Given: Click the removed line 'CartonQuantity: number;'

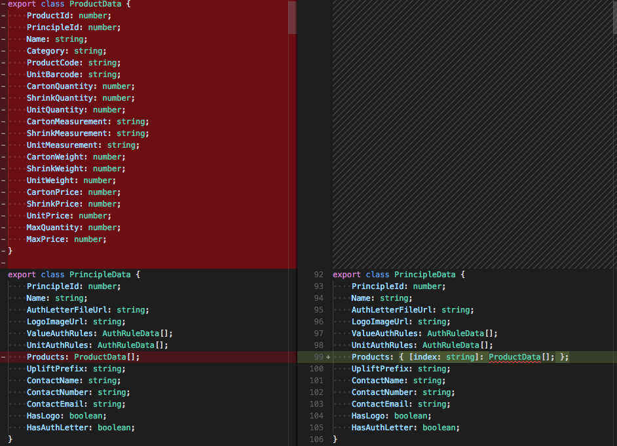Looking at the screenshot, I should (81, 86).
